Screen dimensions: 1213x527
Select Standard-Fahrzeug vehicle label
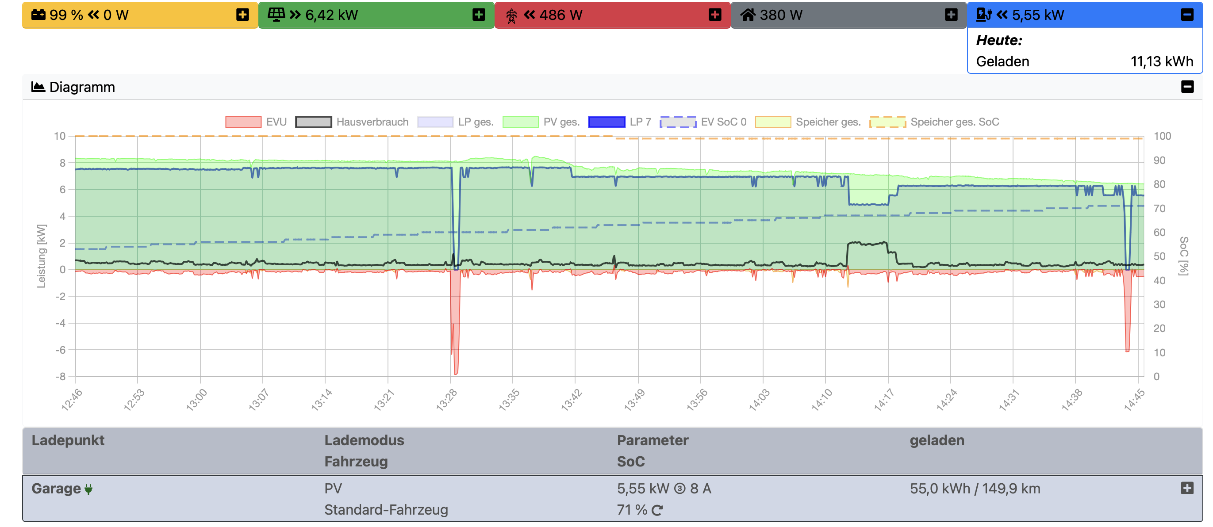(386, 510)
